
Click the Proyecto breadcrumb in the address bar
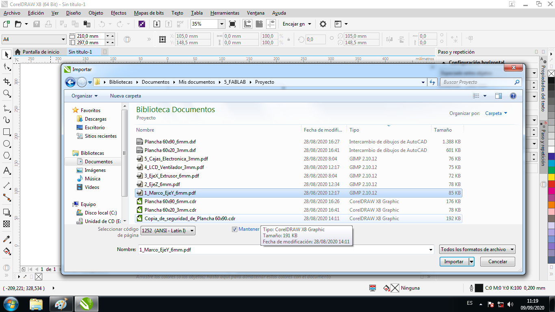264,82
